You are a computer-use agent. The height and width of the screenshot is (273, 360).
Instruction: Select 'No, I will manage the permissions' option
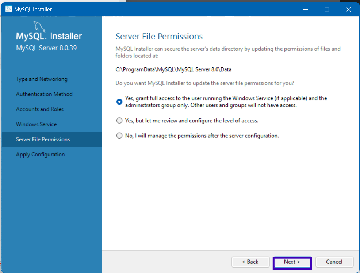(119, 136)
